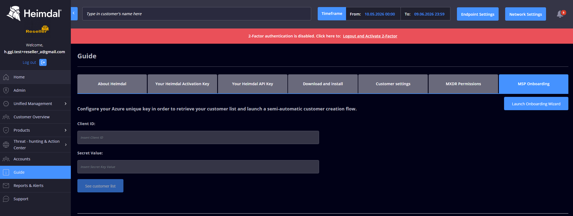Change the To date 09.06.2026 23:59
Screen dimensions: 573x216
coord(429,14)
